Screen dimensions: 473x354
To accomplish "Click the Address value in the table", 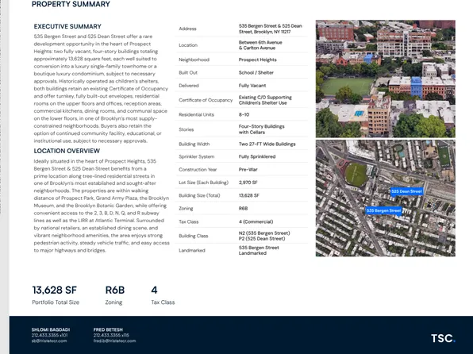I will coord(271,29).
